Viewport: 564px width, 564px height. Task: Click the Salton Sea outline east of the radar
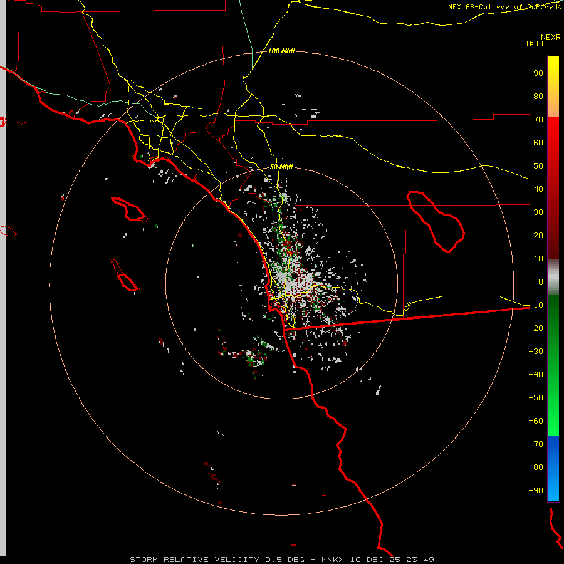point(436,222)
